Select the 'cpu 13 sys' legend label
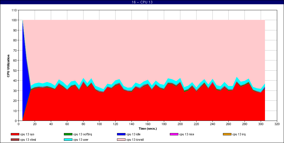 [27, 134]
